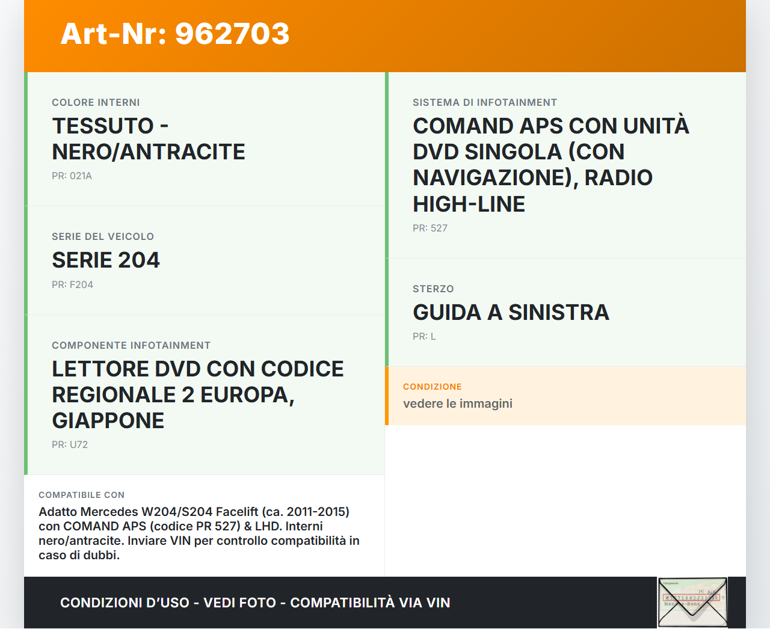Click the PR: F204 code
Image resolution: width=770 pixels, height=629 pixels.
72,285
